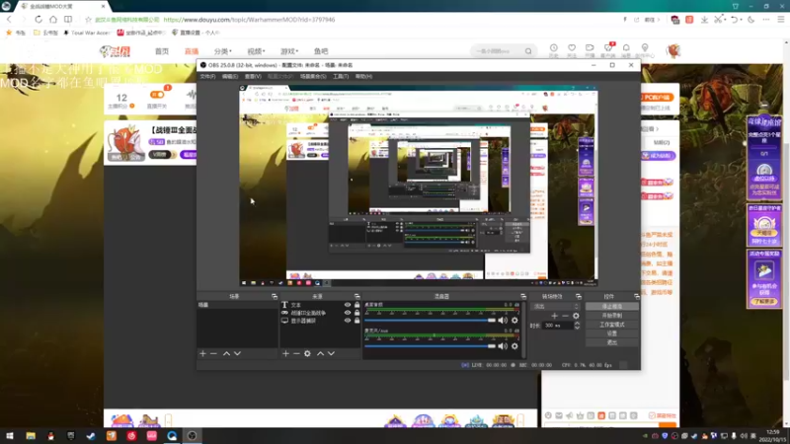Viewport: 790px width, 444px height.
Task: Move scene down with the down arrow
Action: [x=237, y=354]
